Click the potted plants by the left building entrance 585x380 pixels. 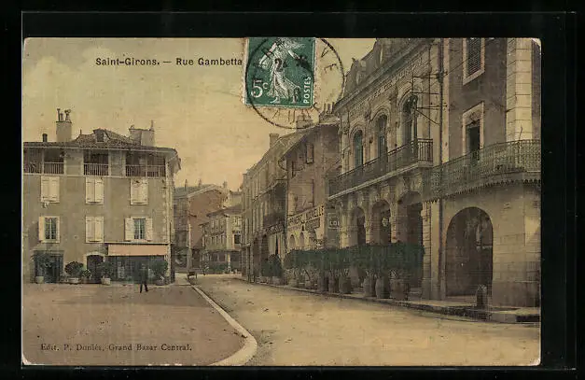point(75,272)
